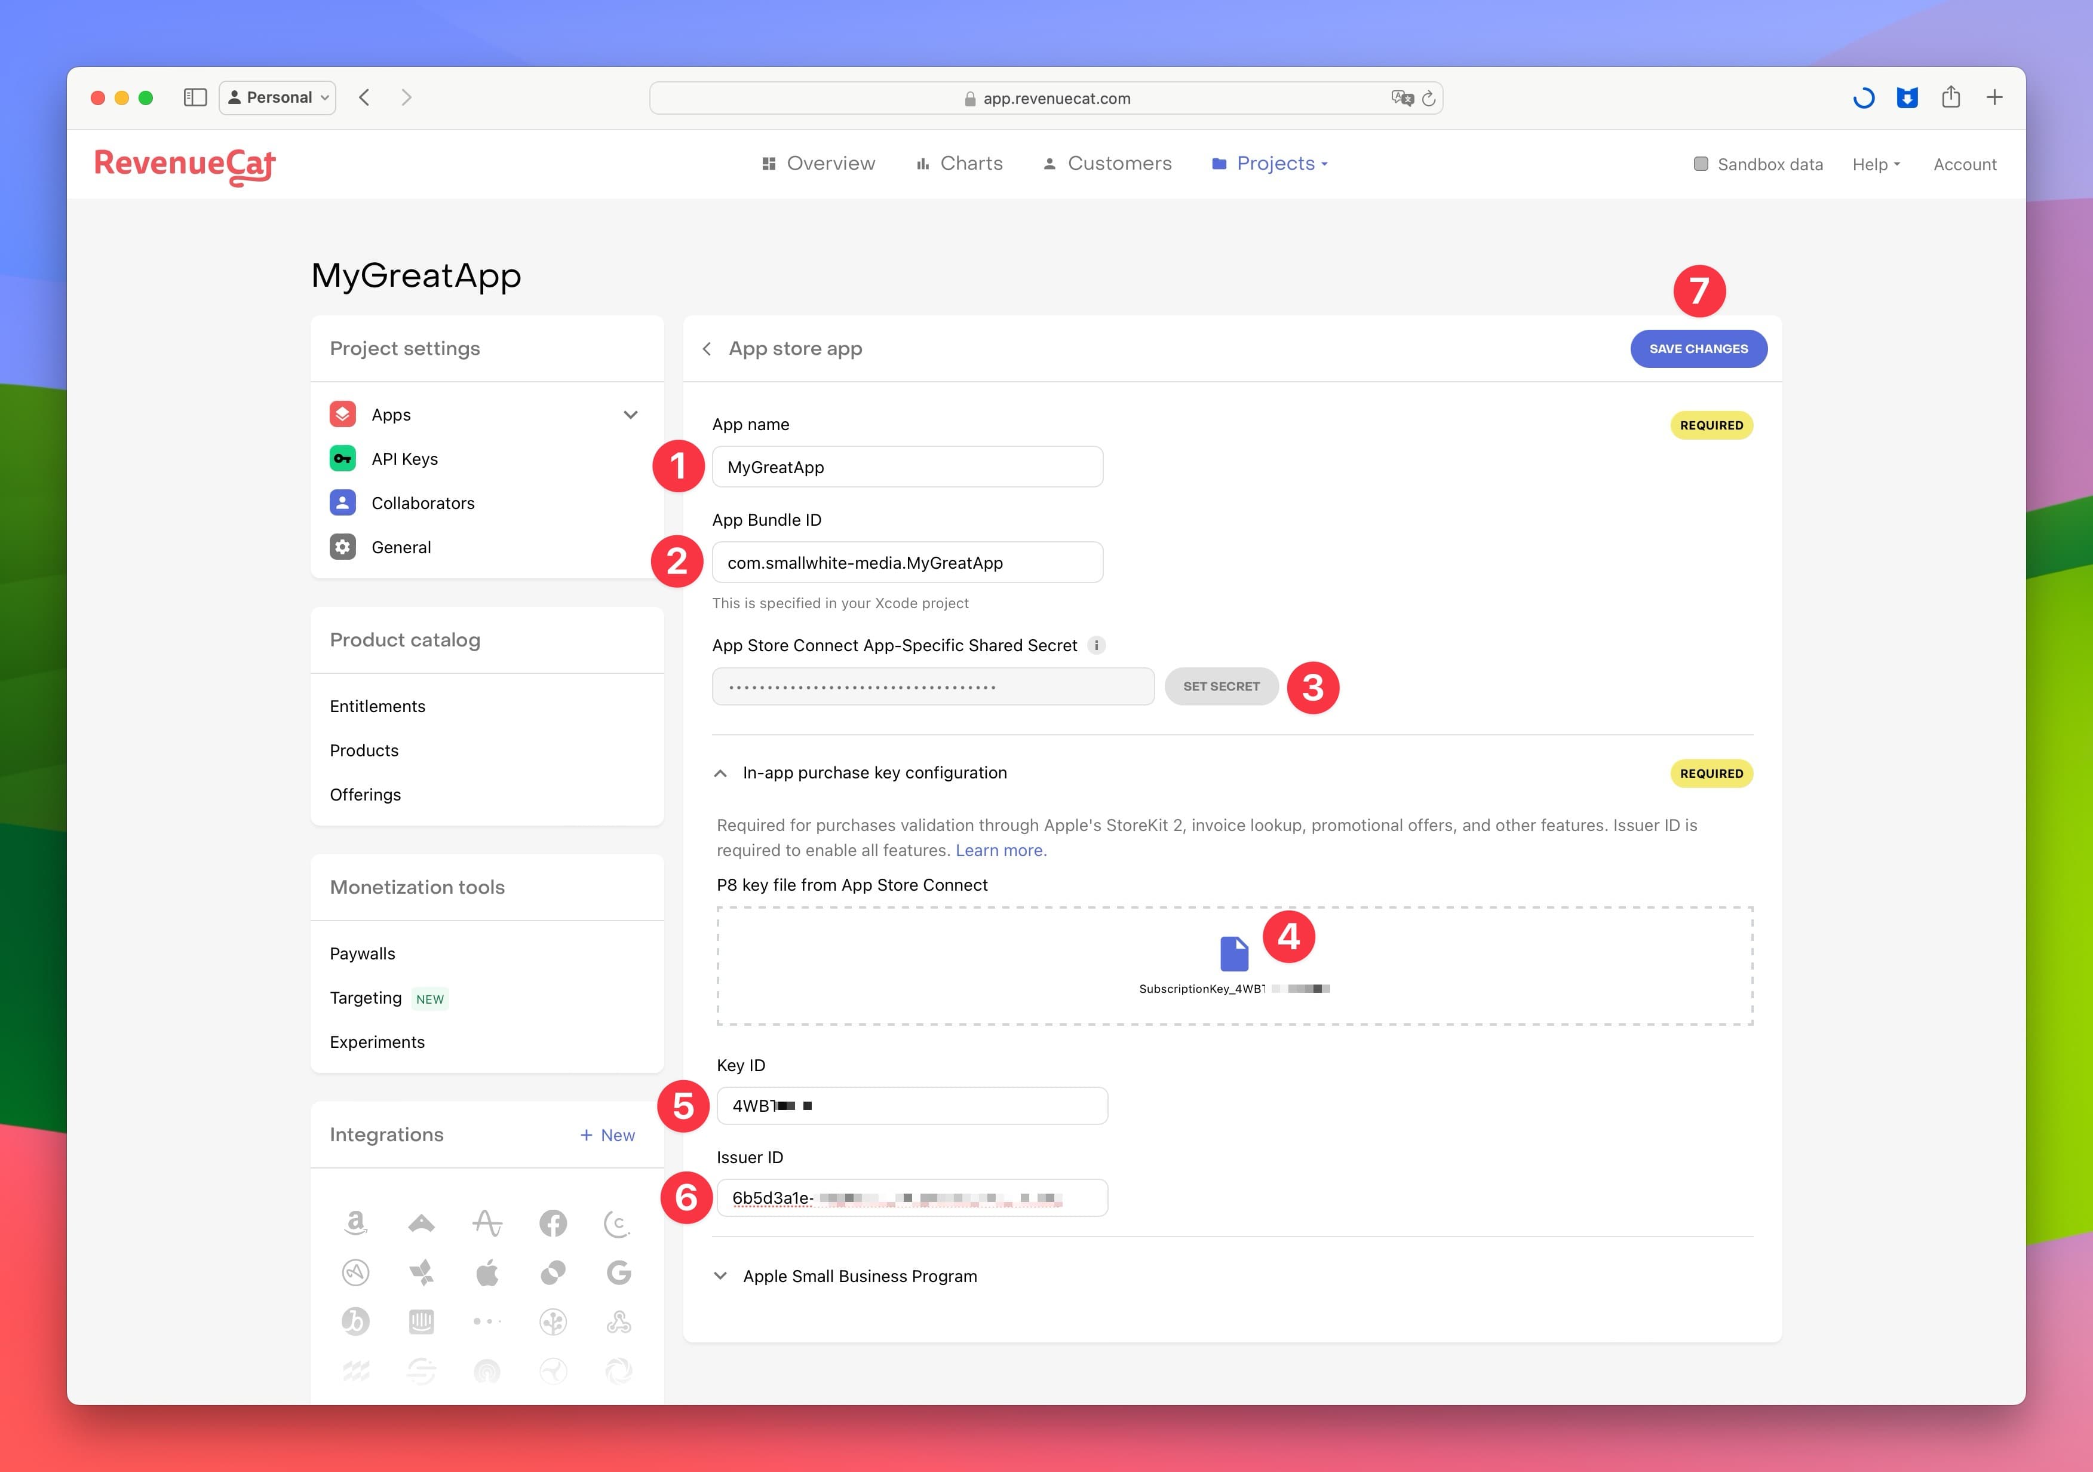Open the circled letter-C integration icon
2093x1472 pixels.
pyautogui.click(x=618, y=1223)
